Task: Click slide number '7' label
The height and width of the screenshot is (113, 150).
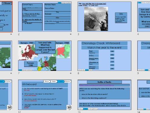Action: [19, 73]
